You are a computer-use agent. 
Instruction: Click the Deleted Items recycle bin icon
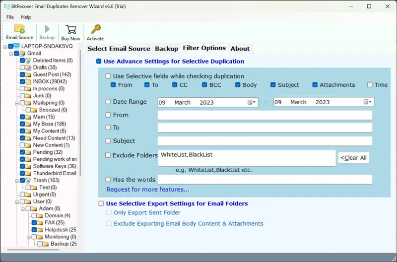(x=28, y=61)
